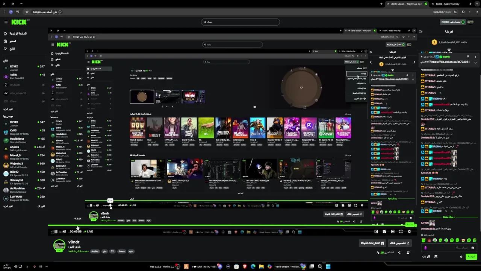Open gifted subscriptions button below the player
The image size is (481, 271).
pyautogui.click(x=372, y=243)
